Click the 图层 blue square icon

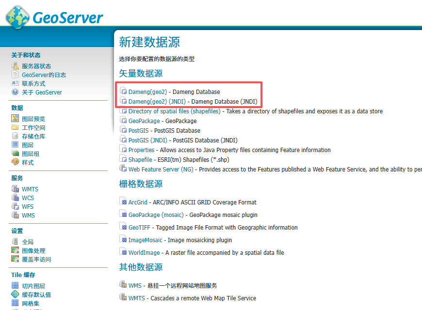[x=16, y=145]
